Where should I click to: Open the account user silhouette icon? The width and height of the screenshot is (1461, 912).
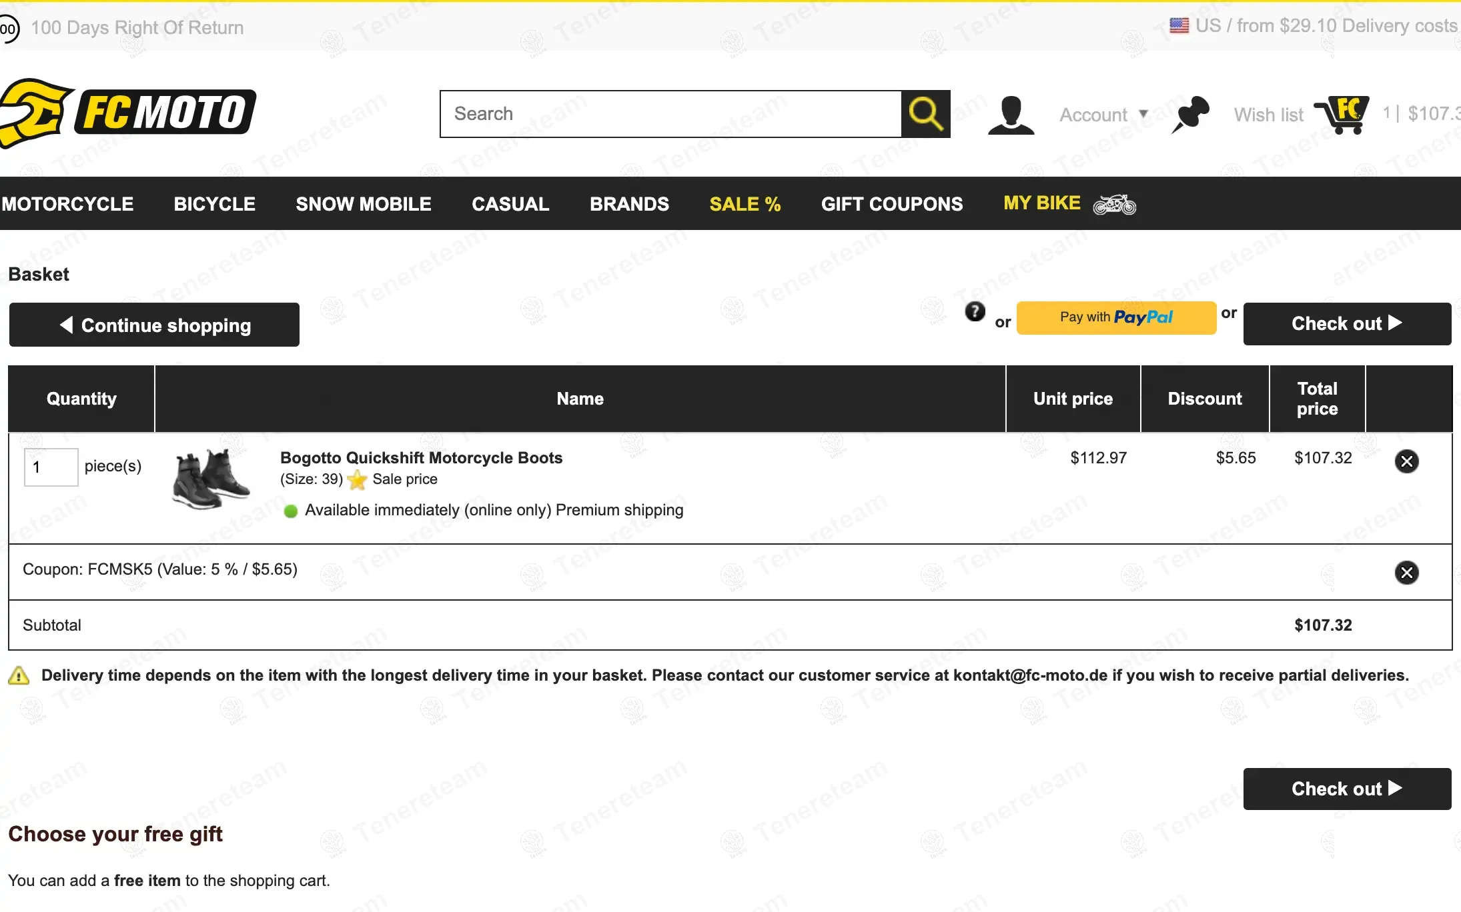click(x=1011, y=115)
